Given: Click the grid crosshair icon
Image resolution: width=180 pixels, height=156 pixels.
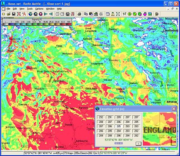Looking at the screenshot, I should click(101, 14).
